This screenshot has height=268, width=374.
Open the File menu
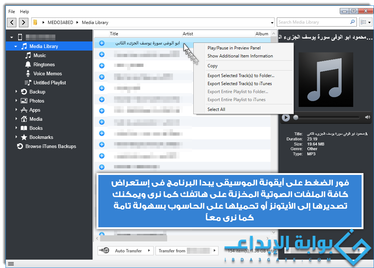pos(11,11)
